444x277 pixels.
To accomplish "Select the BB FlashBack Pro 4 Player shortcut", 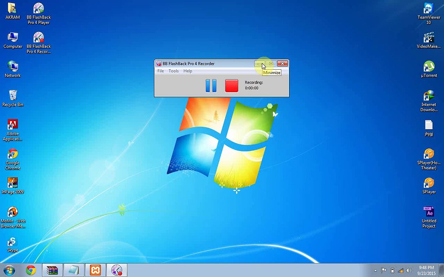I will [x=39, y=13].
